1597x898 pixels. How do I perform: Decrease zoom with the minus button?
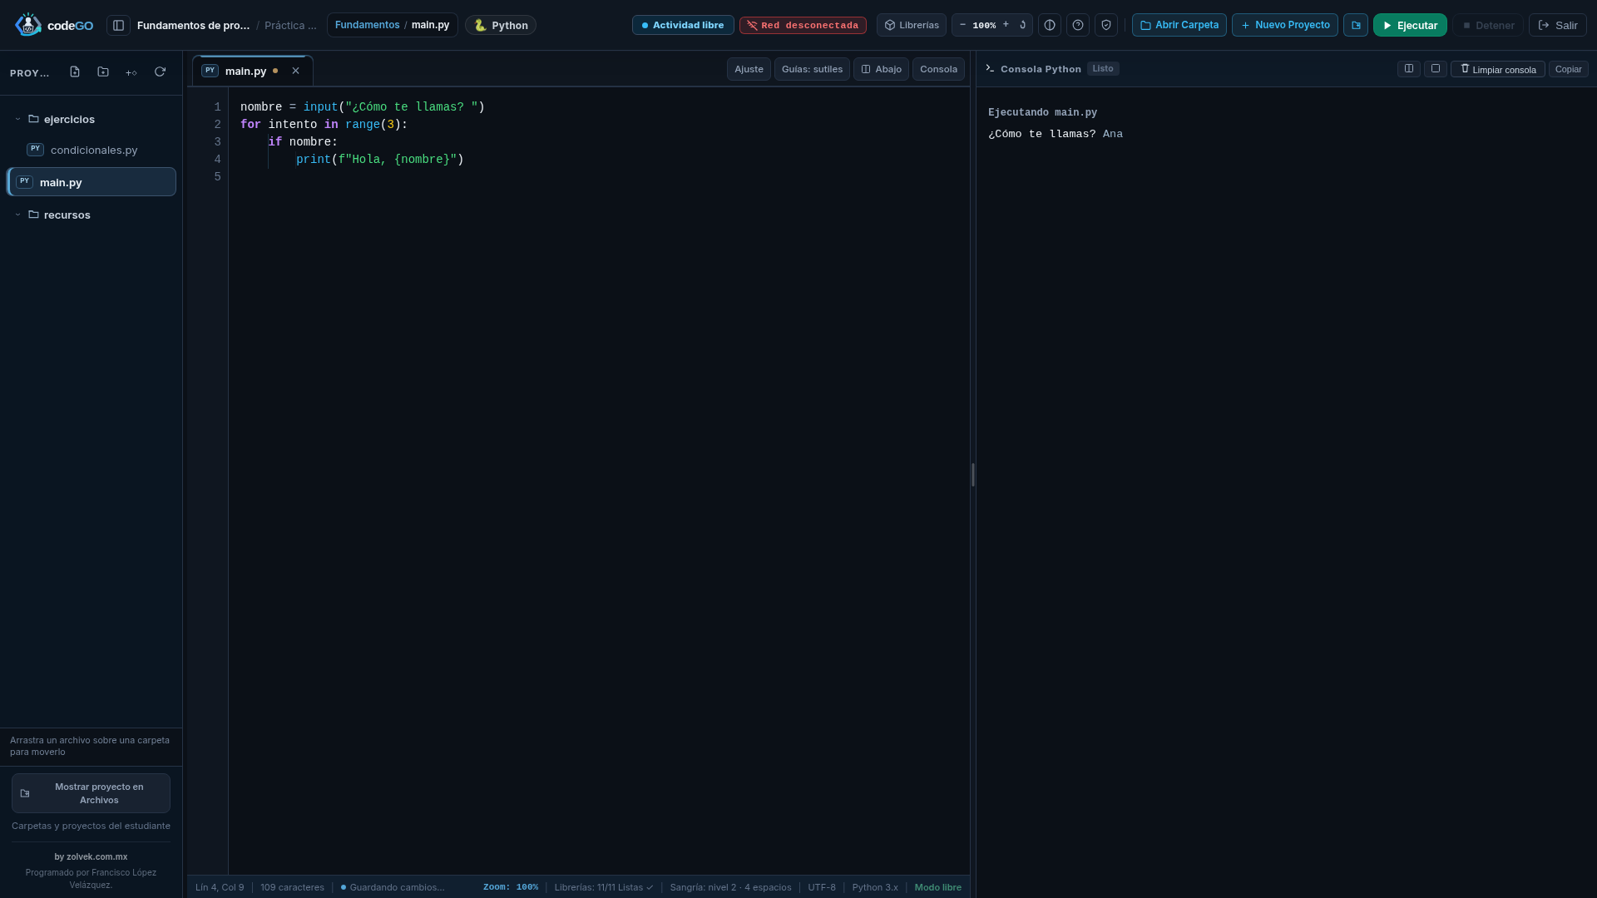[x=962, y=25]
